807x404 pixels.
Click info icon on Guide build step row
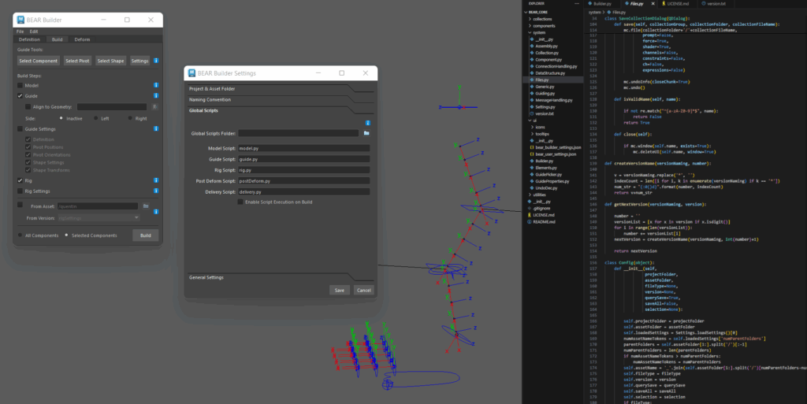[156, 95]
